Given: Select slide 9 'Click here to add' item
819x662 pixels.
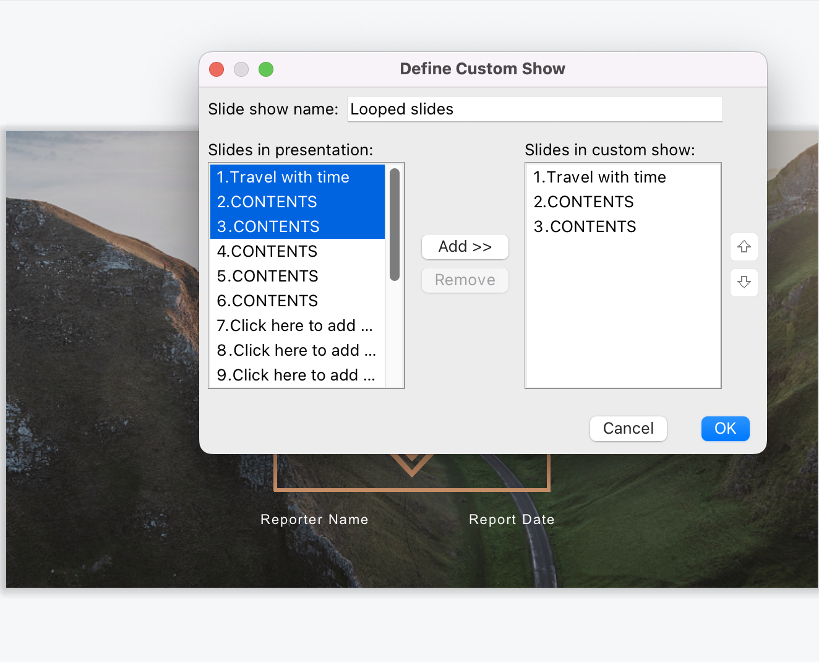Looking at the screenshot, I should click(298, 375).
